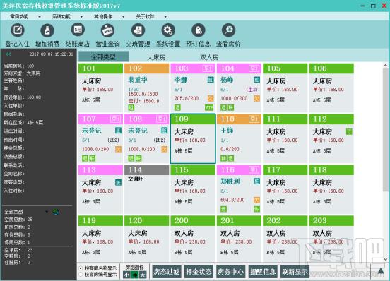
Task: Click the teal badge next to 李娜 in room 103
Action: click(x=211, y=80)
